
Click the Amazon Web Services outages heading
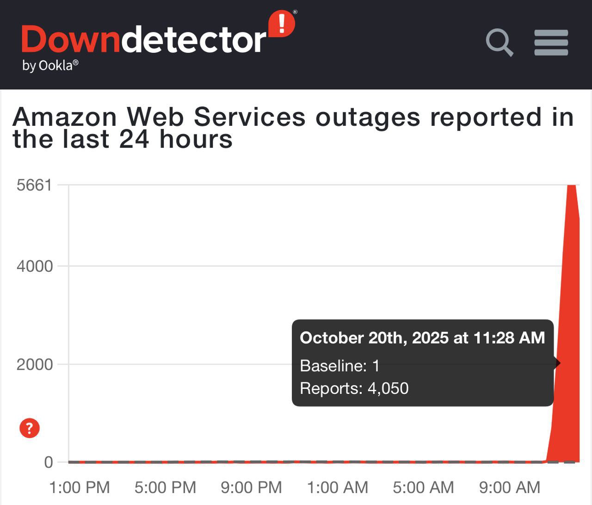tap(293, 128)
